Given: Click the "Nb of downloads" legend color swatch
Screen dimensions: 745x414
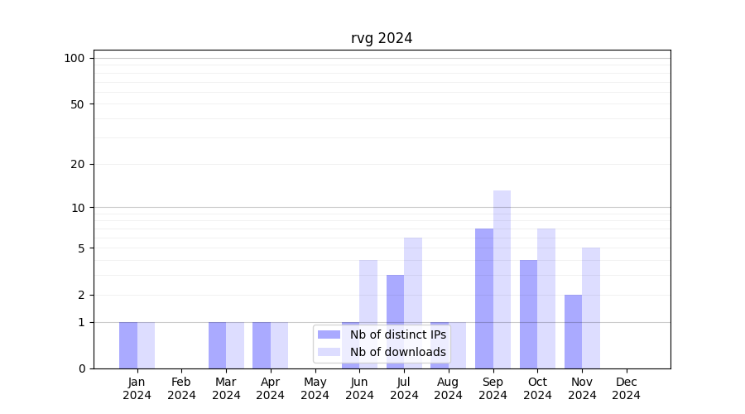Looking at the screenshot, I should click(x=329, y=352).
